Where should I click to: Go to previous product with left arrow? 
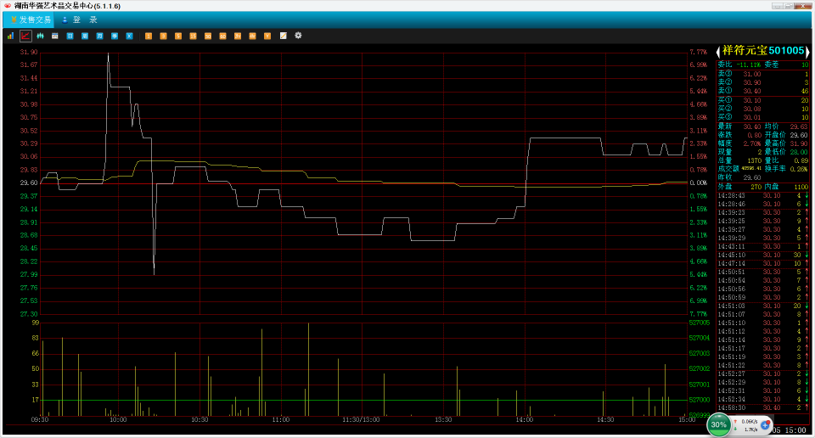pyautogui.click(x=718, y=51)
